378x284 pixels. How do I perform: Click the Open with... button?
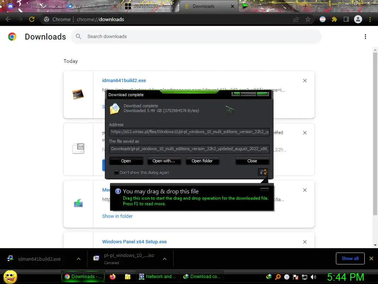pos(164,161)
